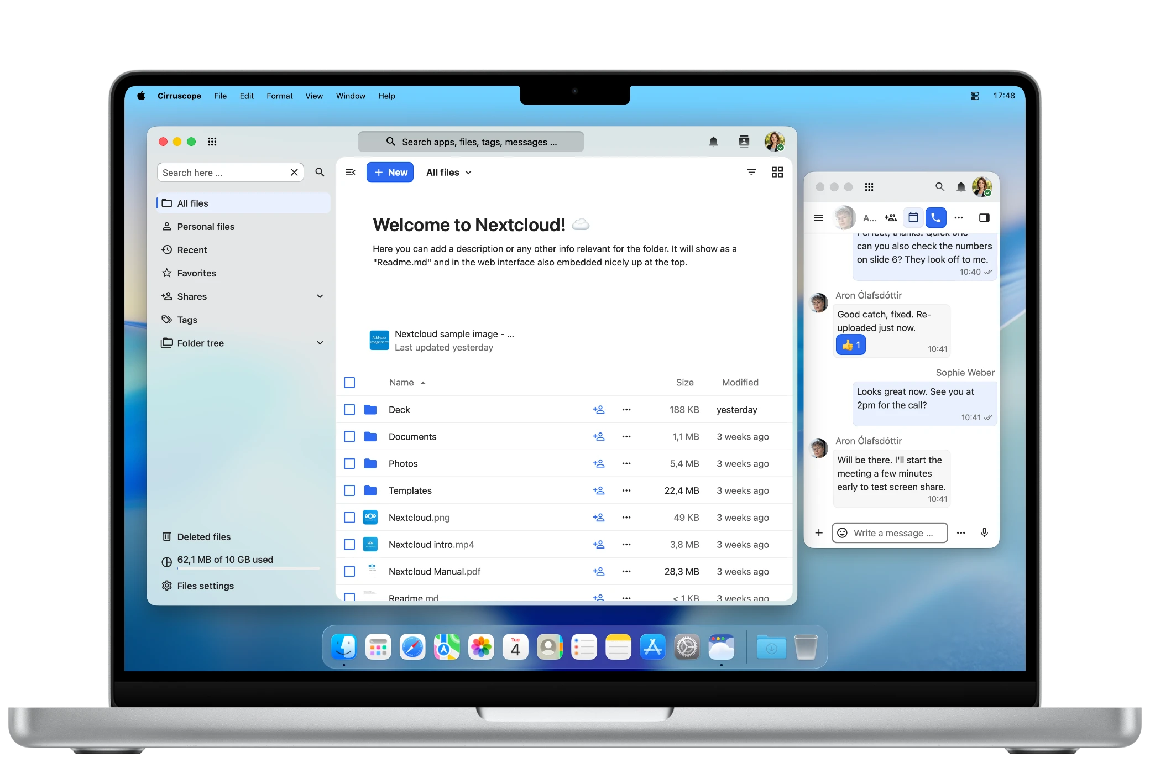
Task: Check the Nextcloud.png checkbox
Action: 349,518
